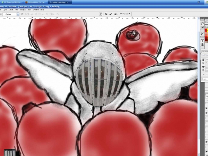The image size is (208, 156).
Task: Switch to the Character panel tab
Action: tap(205, 52)
